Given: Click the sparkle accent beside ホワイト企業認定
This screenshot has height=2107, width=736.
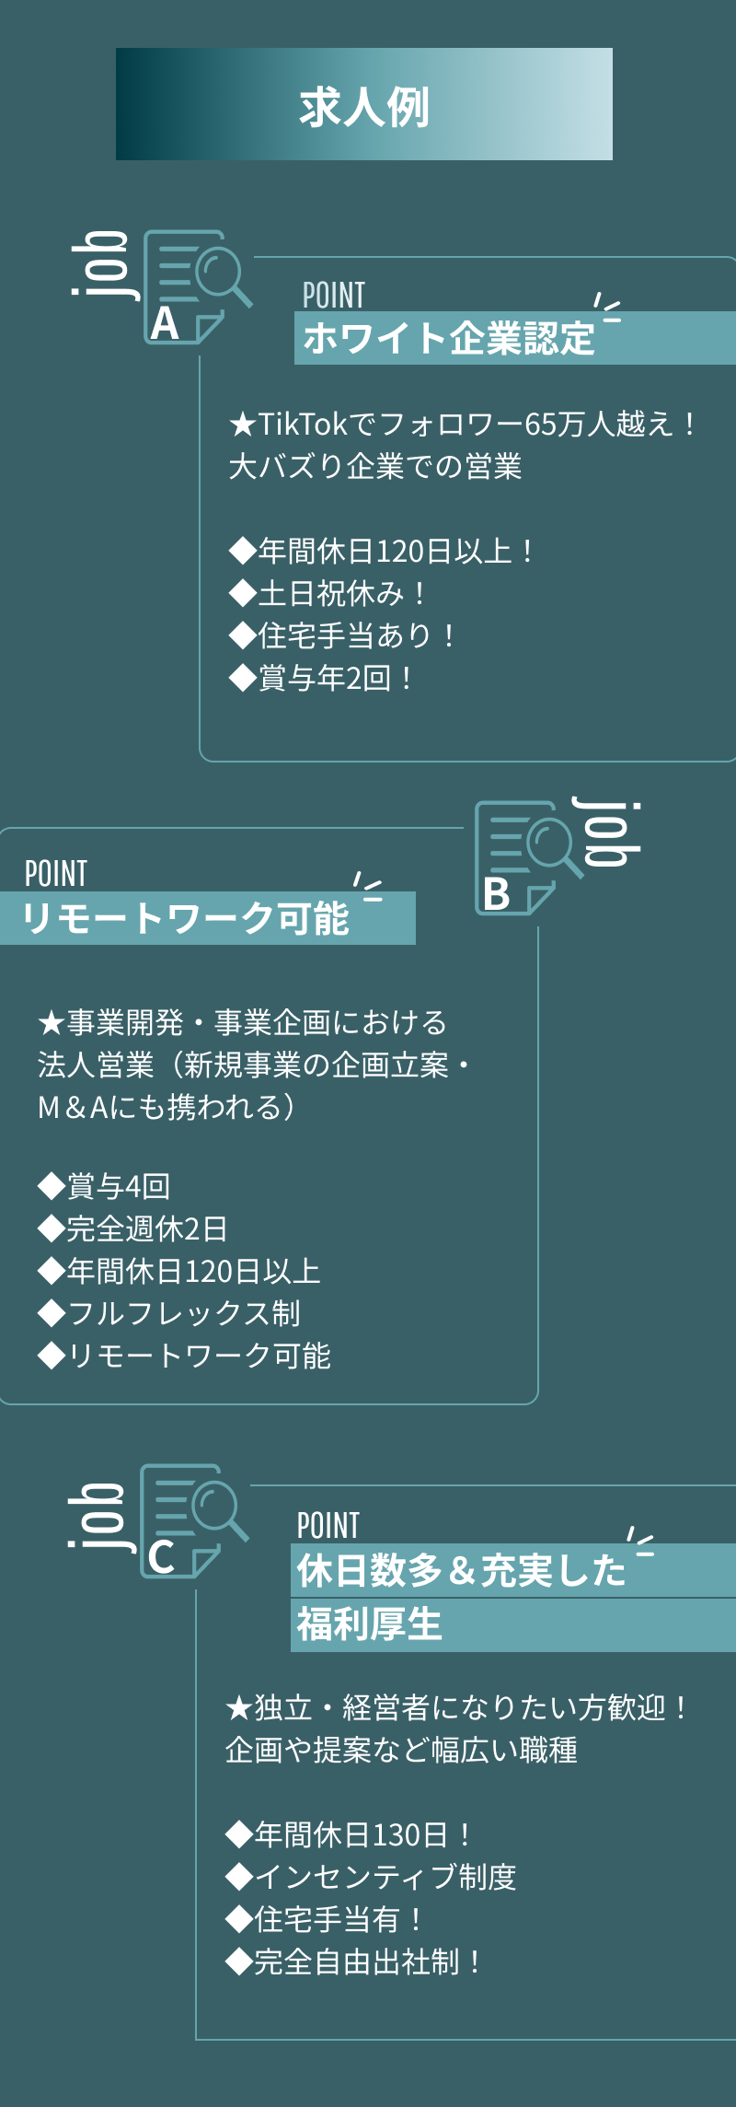Looking at the screenshot, I should (606, 308).
